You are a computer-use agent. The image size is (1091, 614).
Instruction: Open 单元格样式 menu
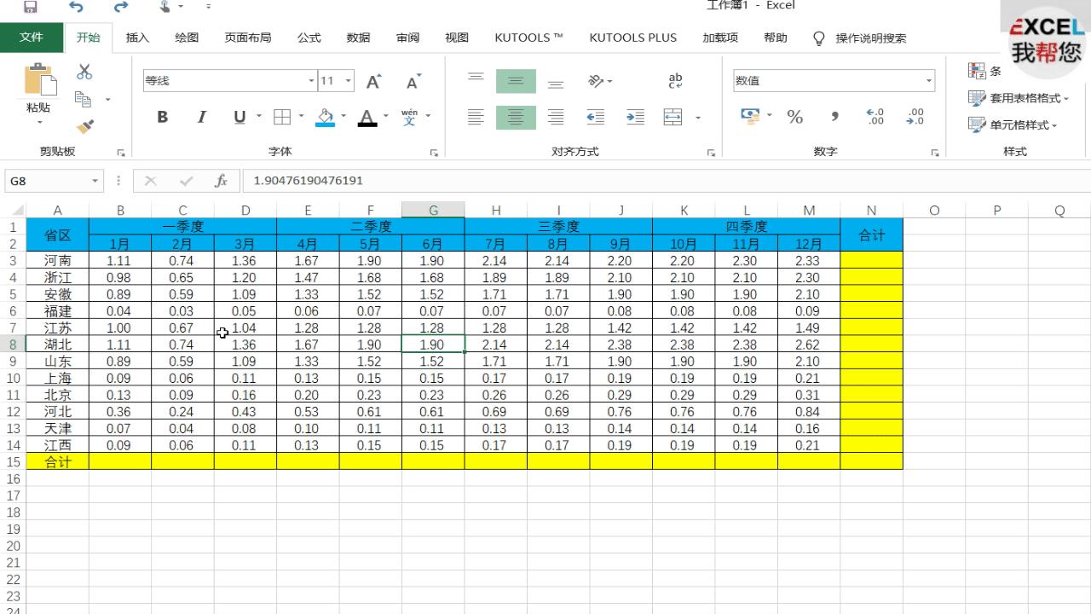click(1019, 125)
